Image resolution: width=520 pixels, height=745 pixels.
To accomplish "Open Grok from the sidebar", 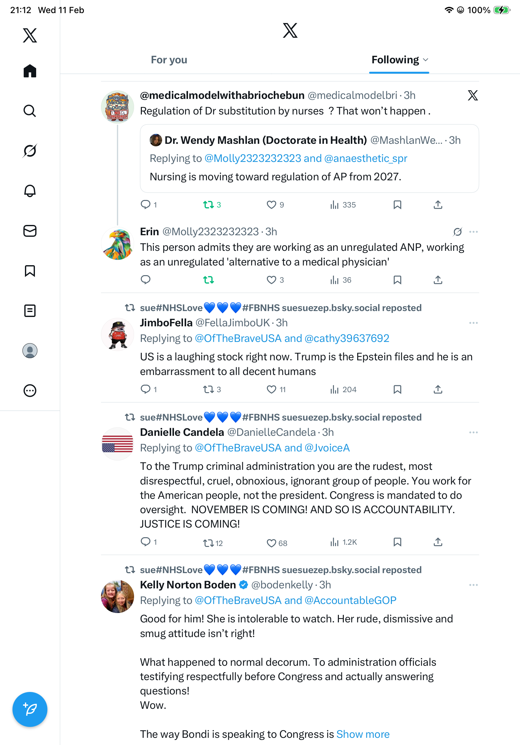I will pyautogui.click(x=30, y=151).
